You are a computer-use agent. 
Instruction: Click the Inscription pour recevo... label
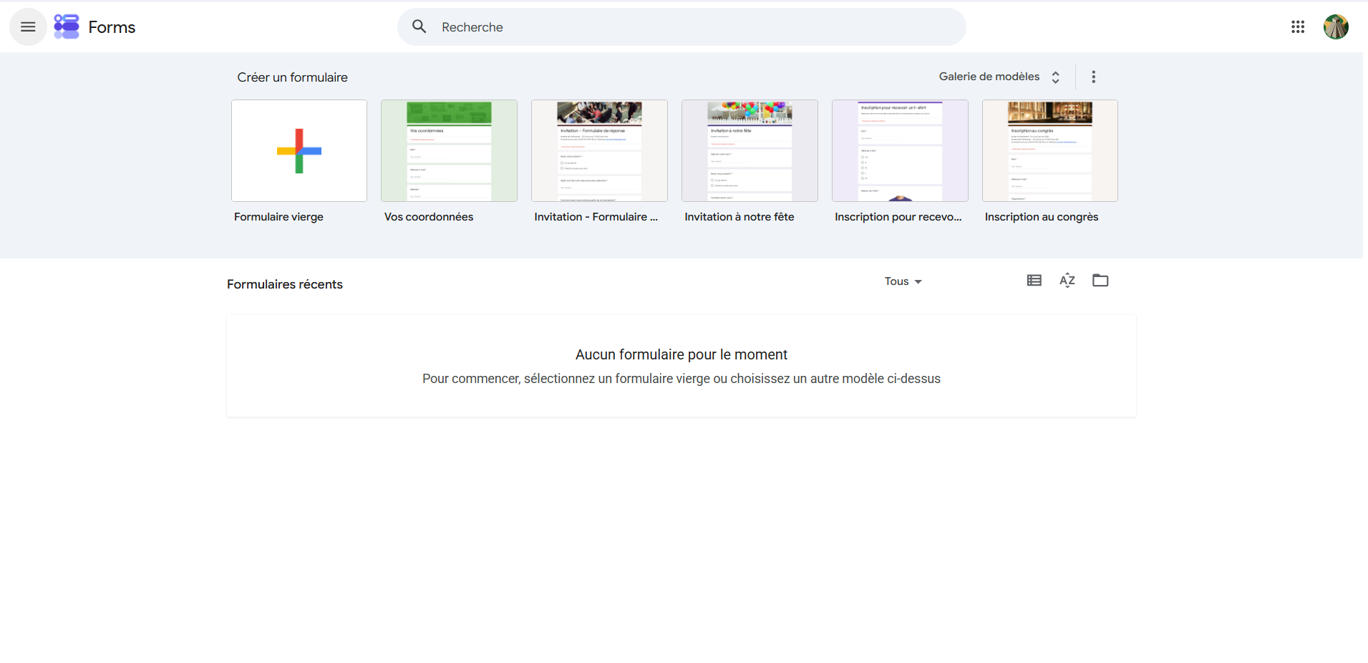pyautogui.click(x=898, y=217)
